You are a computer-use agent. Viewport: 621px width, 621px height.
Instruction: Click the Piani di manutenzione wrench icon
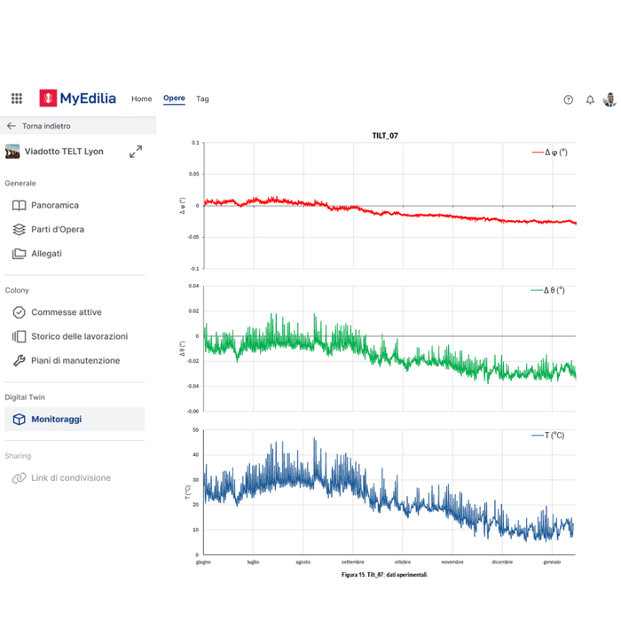click(x=19, y=361)
